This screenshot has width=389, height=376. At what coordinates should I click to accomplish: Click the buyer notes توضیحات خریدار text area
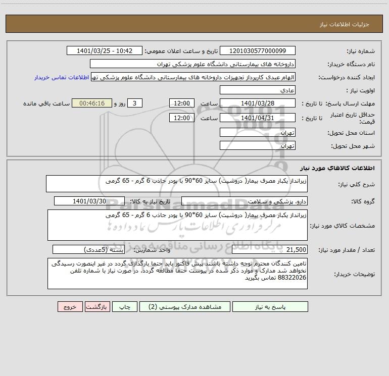click(x=177, y=274)
